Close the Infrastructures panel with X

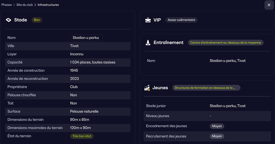pos(269,5)
